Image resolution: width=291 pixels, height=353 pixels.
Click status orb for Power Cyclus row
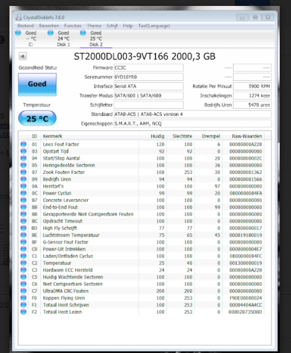tap(23, 193)
